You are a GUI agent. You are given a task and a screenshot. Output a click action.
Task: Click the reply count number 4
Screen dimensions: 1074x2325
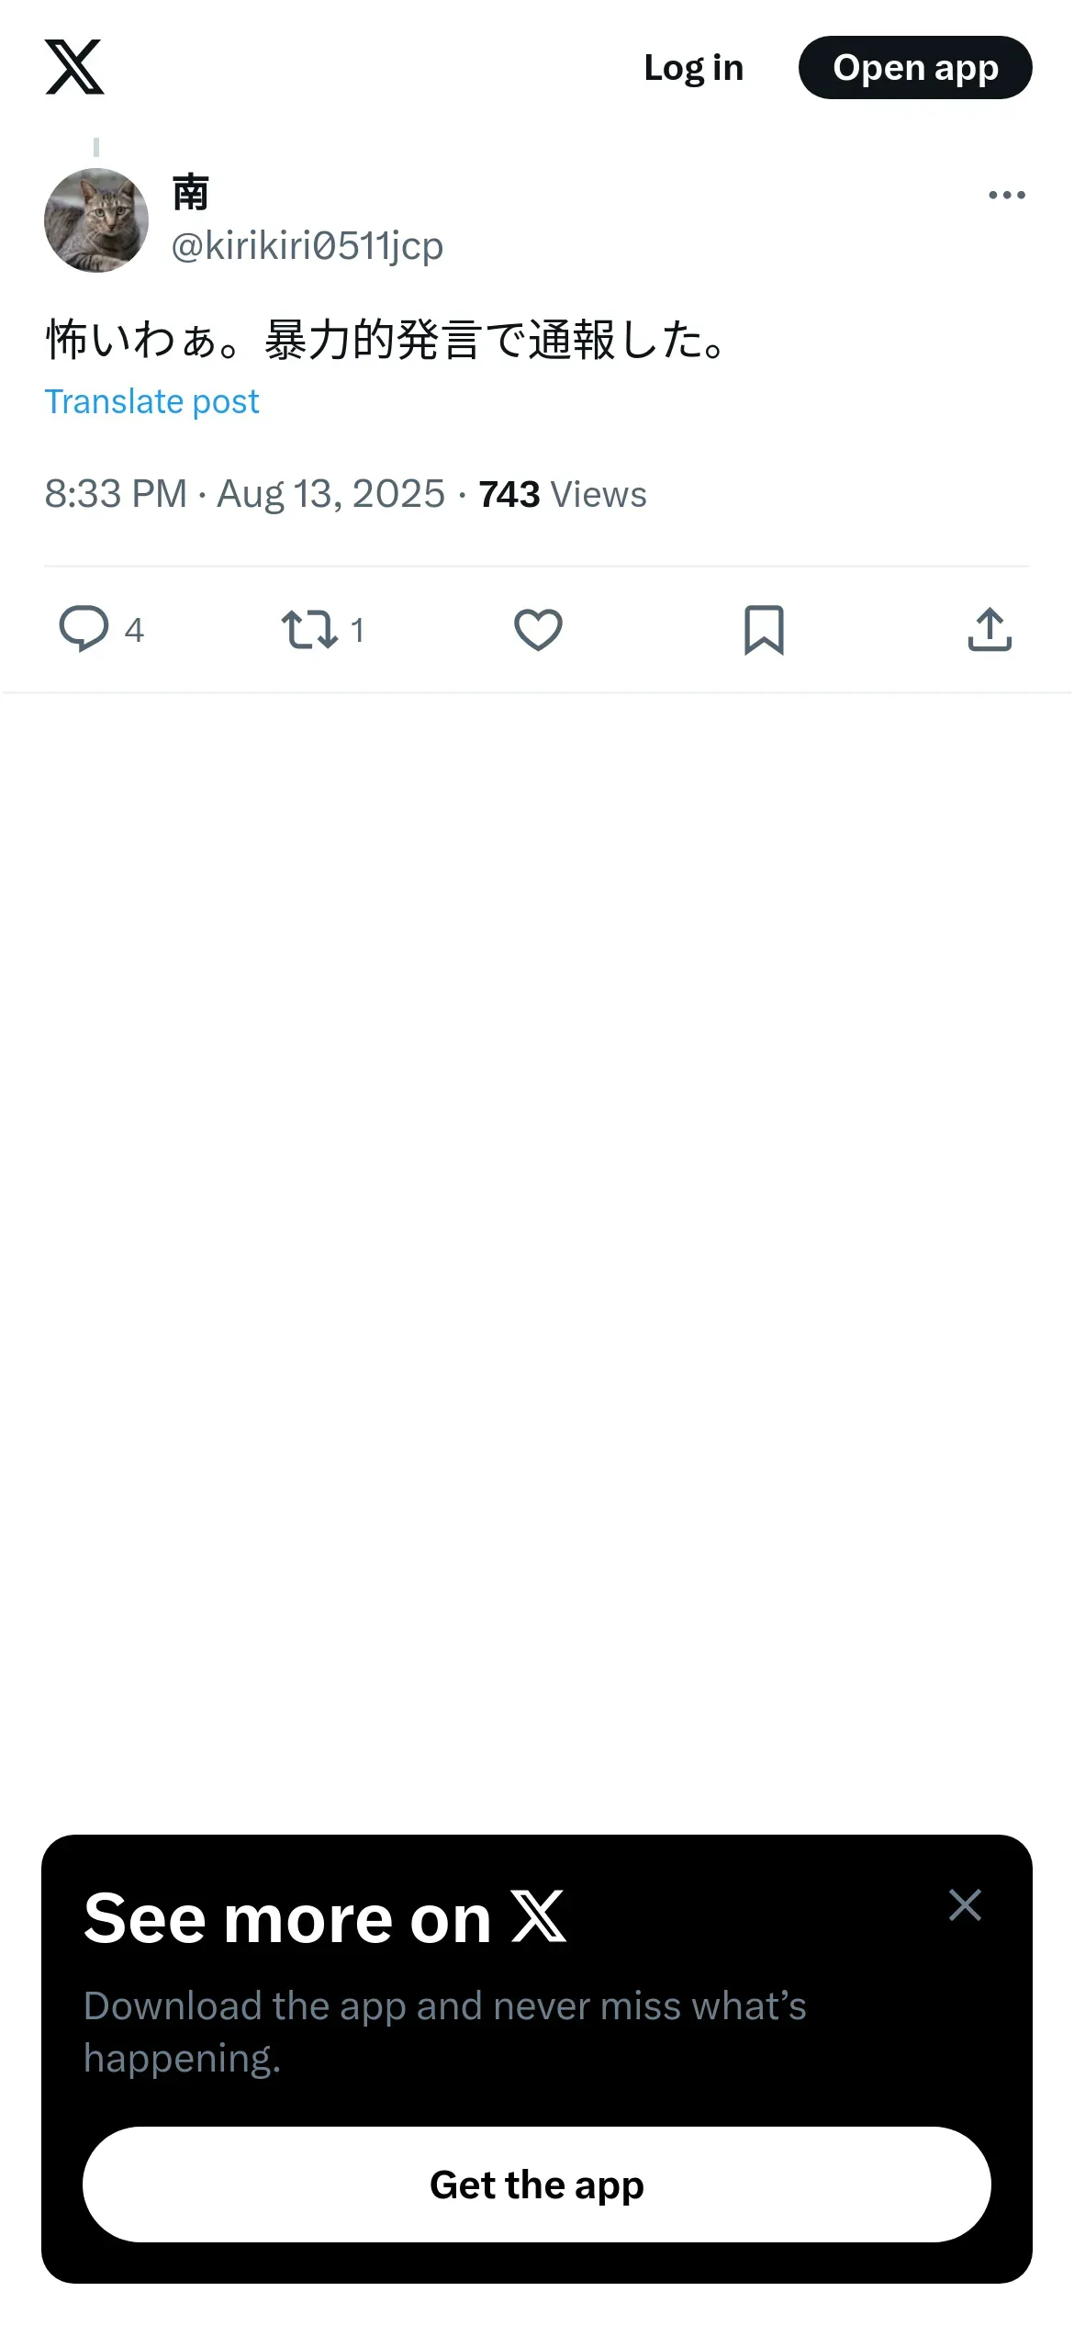pyautogui.click(x=134, y=631)
